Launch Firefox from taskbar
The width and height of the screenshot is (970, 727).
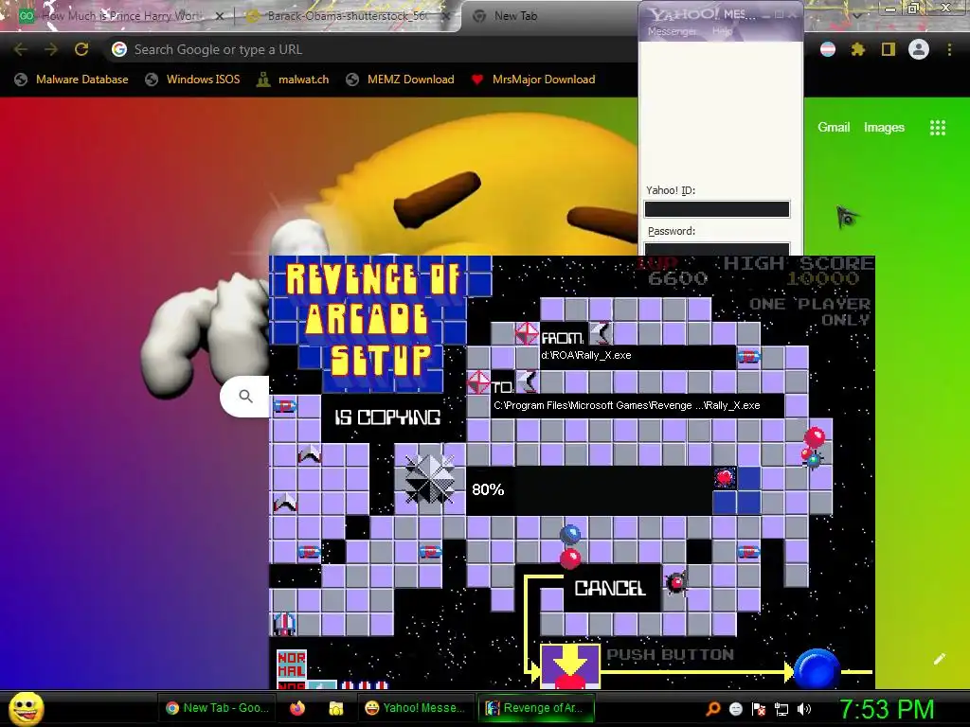click(297, 708)
